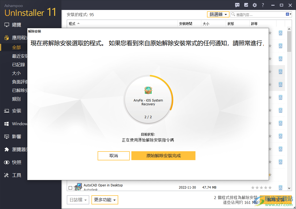Screen dimensions: 296x209
Task: Click the 總覽 monitor icon
Action: [7, 25]
